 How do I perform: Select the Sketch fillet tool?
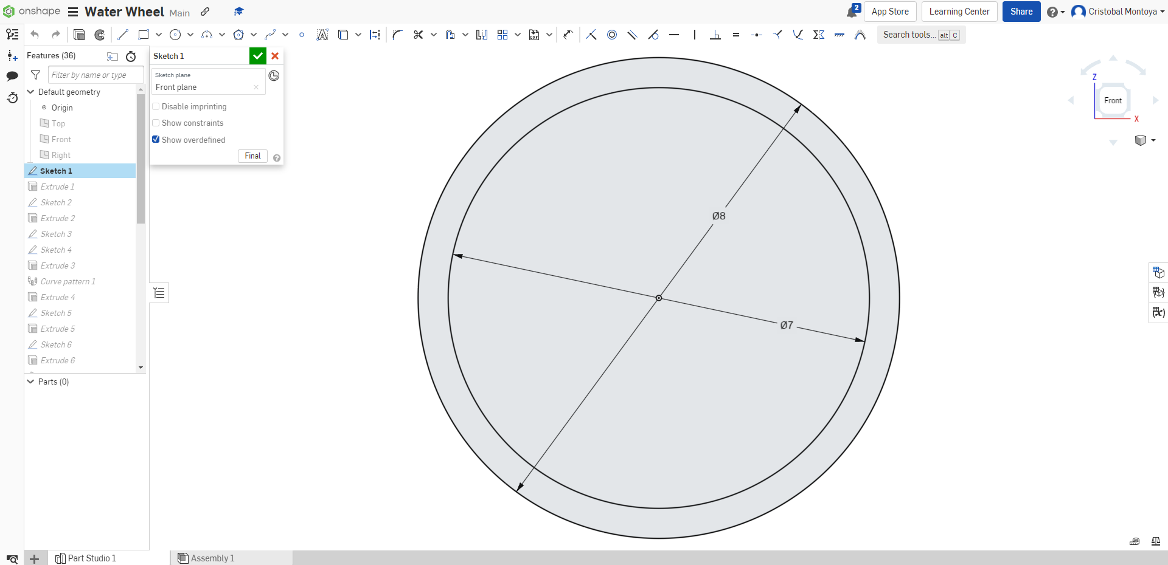point(397,35)
